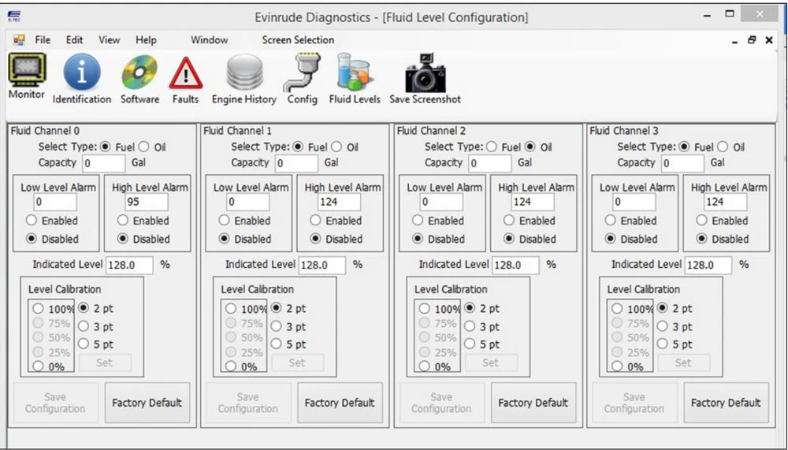788x450 pixels.
Task: Enable High Level Alarm on Channel 3
Action: 701,220
